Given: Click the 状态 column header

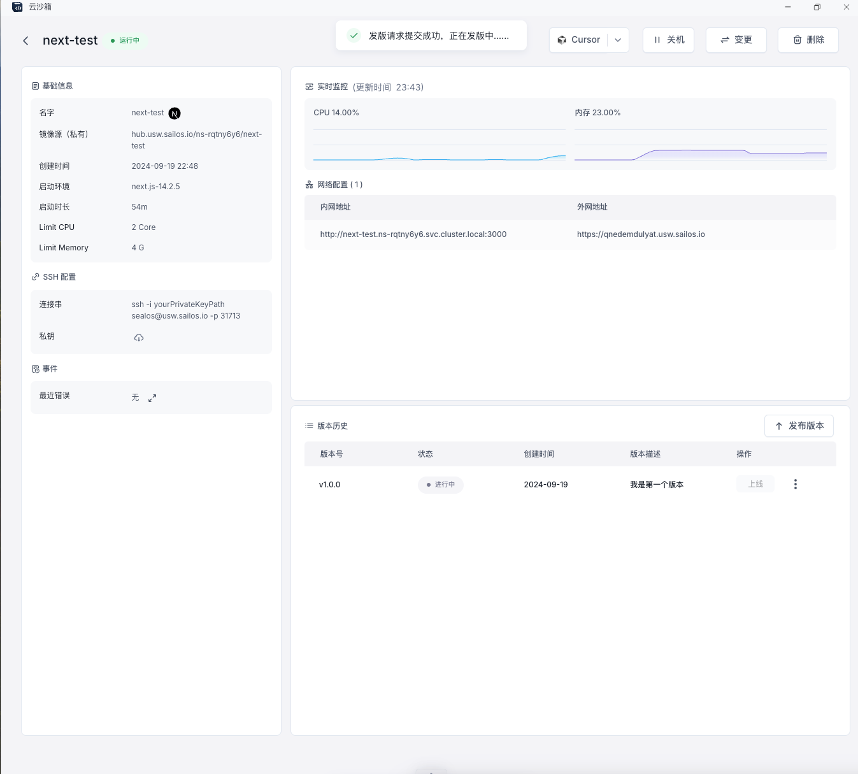Looking at the screenshot, I should [425, 454].
